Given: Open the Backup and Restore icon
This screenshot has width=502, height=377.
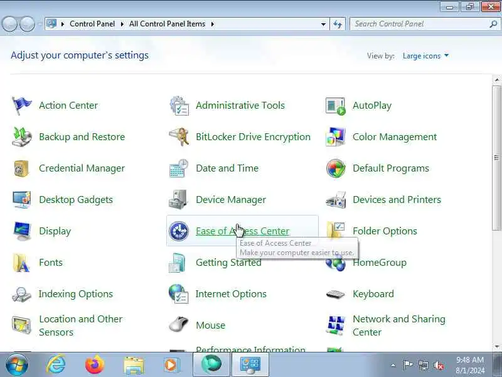Looking at the screenshot, I should pyautogui.click(x=21, y=137).
